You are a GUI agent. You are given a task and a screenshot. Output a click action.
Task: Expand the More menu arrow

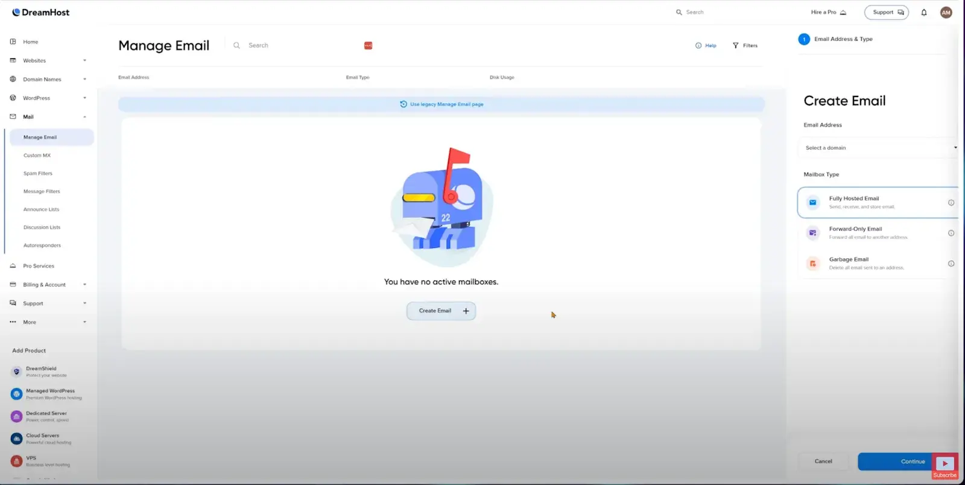[x=84, y=322]
